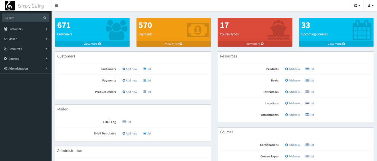Toggle the hamburger sidebar menu icon

(56, 5)
